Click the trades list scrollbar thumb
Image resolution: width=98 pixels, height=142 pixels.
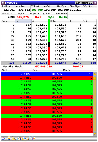95,78
